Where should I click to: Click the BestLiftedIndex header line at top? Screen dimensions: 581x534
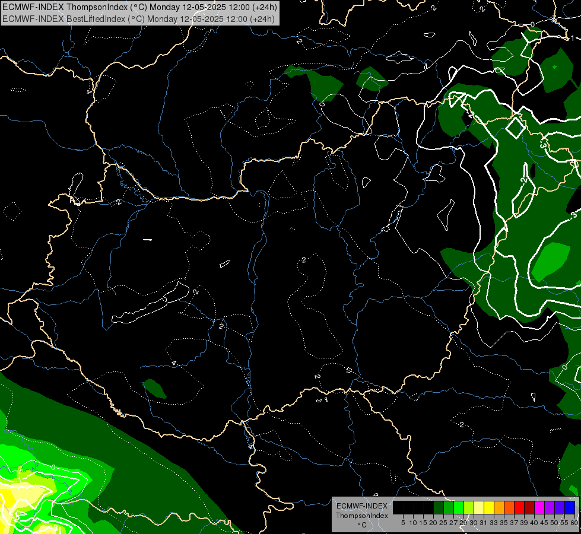tap(139, 19)
